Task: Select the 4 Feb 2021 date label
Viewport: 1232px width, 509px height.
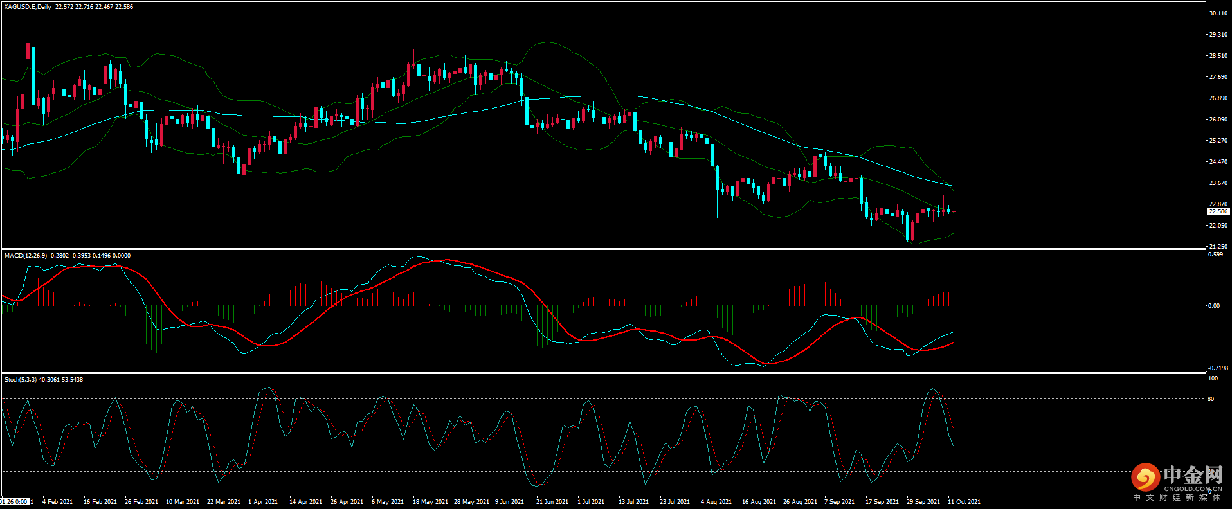Action: [x=57, y=502]
